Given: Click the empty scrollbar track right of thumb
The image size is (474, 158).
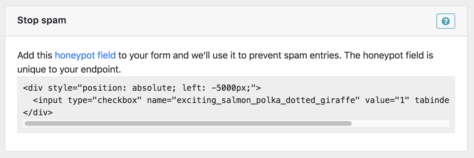Looking at the screenshot, I should 400,123.
